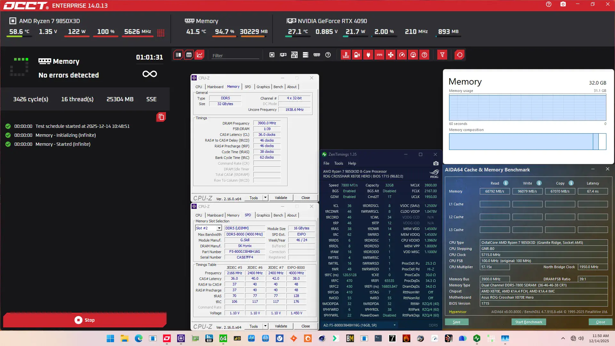The width and height of the screenshot is (615, 346).
Task: Toggle the temperature sensor filter icon
Action: click(x=346, y=55)
